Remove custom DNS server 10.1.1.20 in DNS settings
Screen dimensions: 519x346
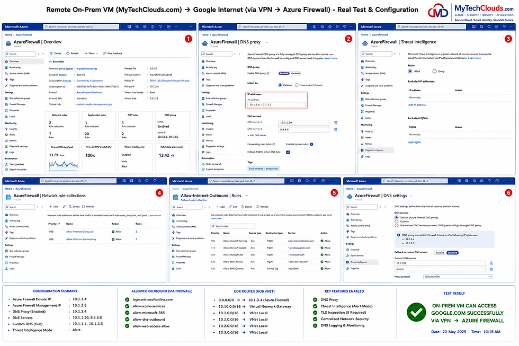[x=491, y=263]
